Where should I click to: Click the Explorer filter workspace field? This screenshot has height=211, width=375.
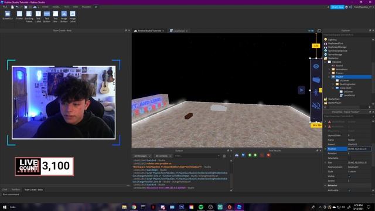(347, 35)
